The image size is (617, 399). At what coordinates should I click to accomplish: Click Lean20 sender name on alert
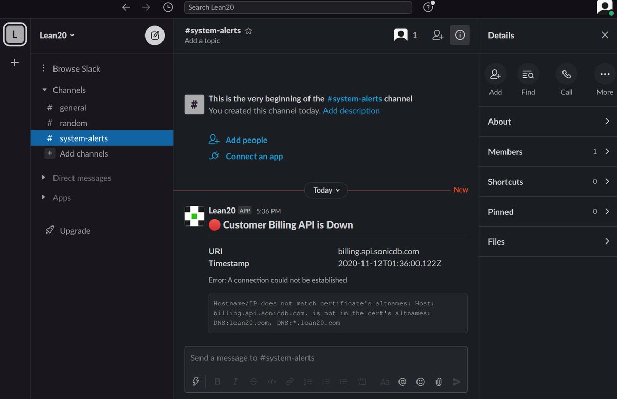click(222, 211)
